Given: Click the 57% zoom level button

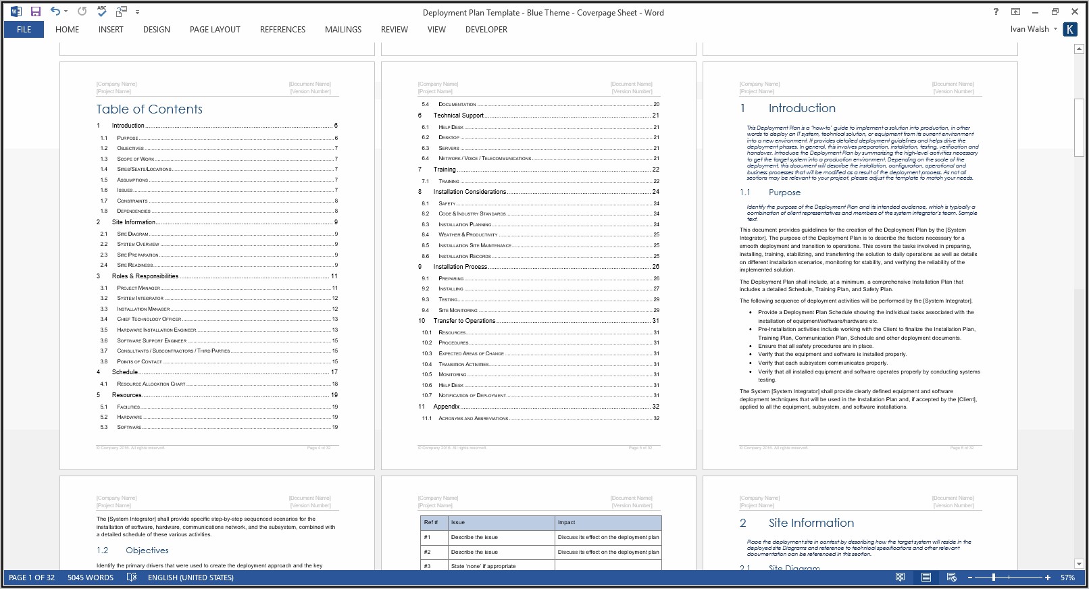Looking at the screenshot, I should tap(1067, 578).
